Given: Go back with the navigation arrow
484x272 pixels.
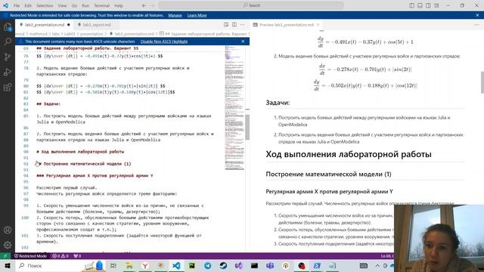Looking at the screenshot, I should pyautogui.click(x=144, y=5).
